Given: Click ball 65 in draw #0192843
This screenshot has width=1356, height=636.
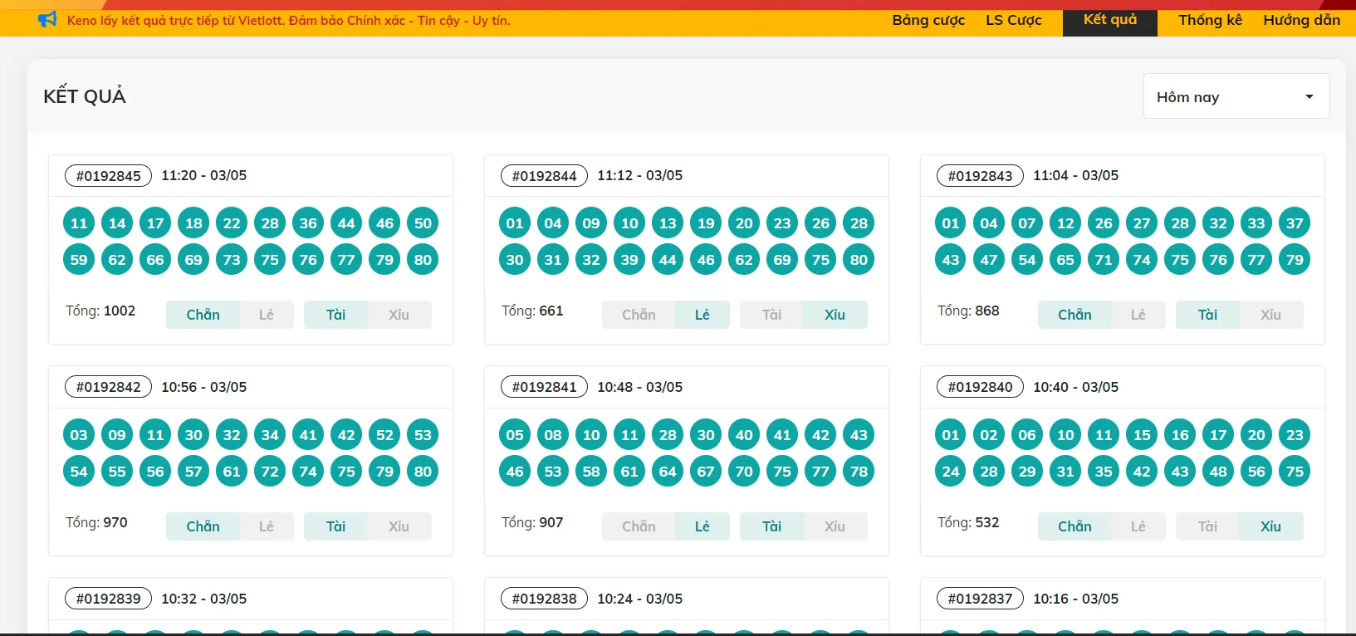Looking at the screenshot, I should tap(1065, 259).
